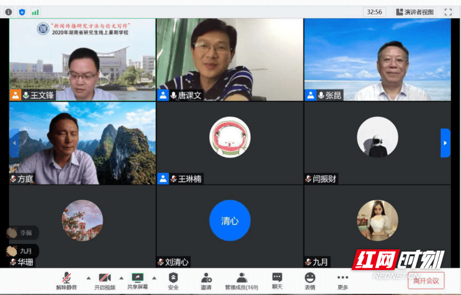Click the 王琳楠 name label

(x=190, y=179)
